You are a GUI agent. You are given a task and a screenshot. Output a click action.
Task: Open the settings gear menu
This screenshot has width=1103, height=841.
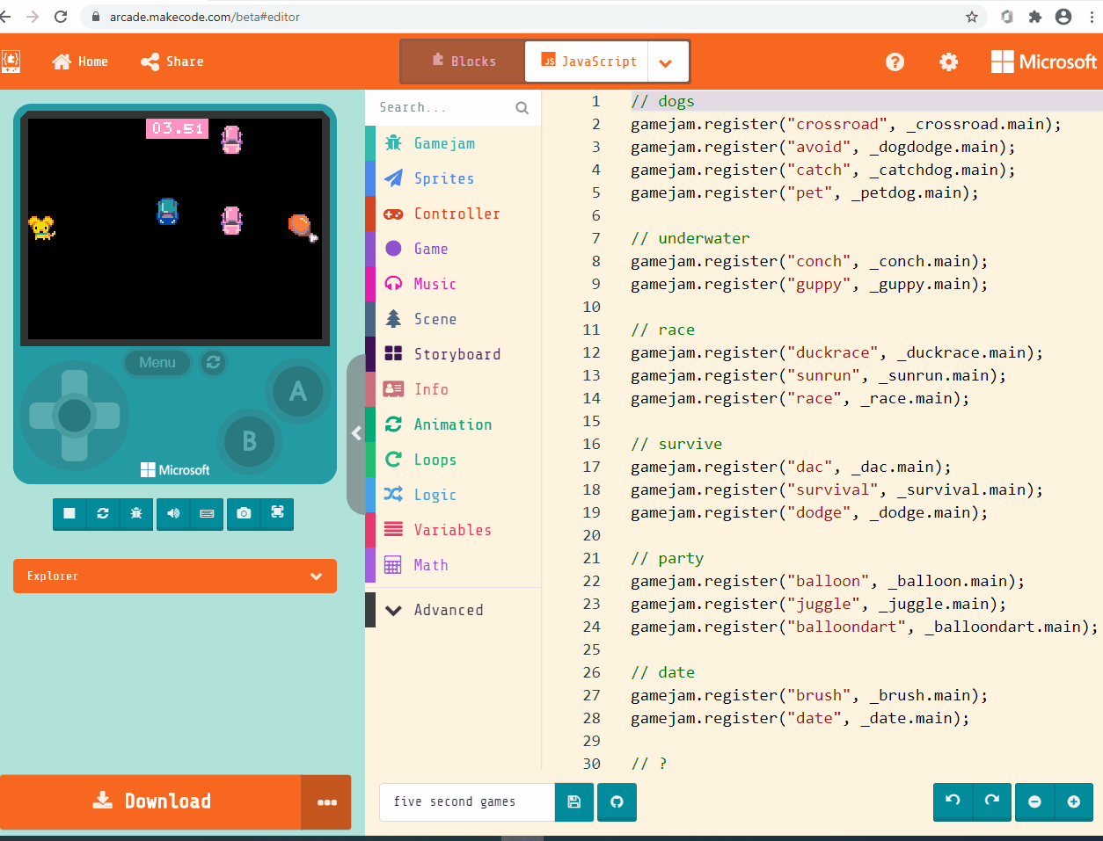click(948, 62)
